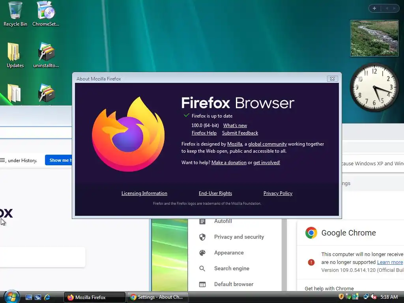Screen dimensions: 404x303
Task: Select 'Privacy and security' in the Chrome settings sidebar
Action: click(x=239, y=237)
